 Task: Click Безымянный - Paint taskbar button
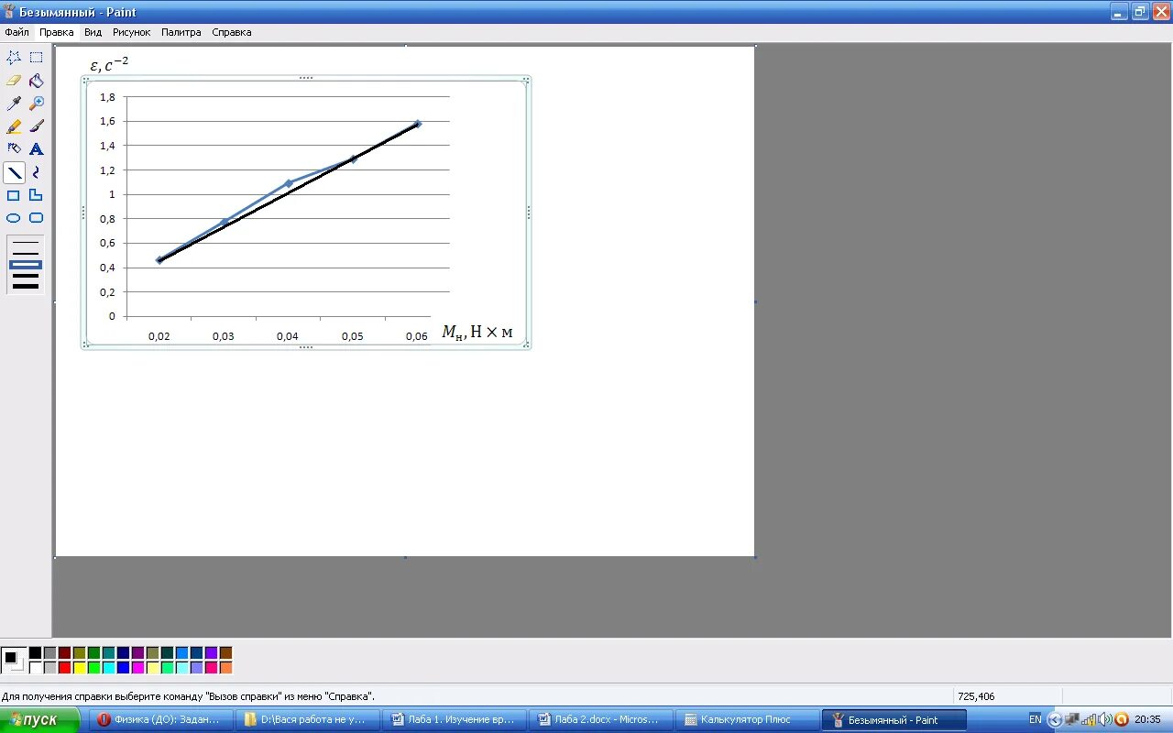click(894, 720)
